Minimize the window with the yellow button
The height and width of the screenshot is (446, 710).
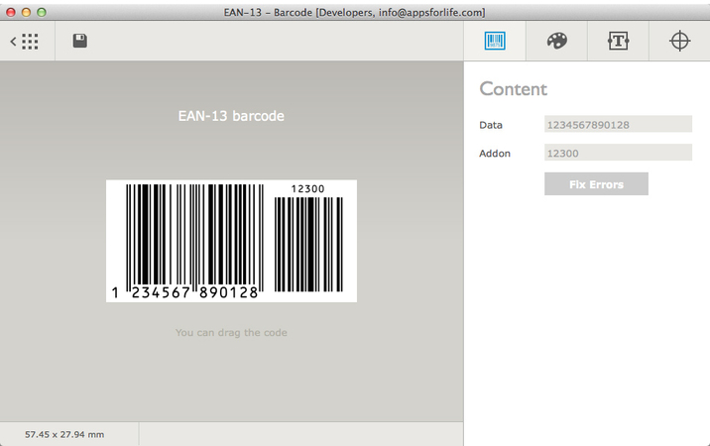point(26,12)
